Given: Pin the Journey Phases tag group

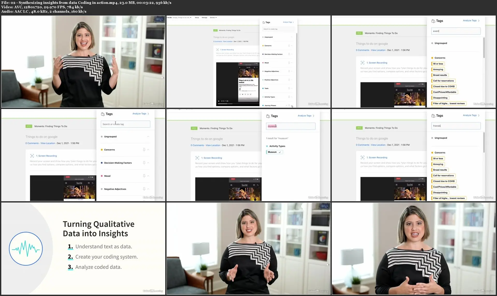Looking at the screenshot, I should coord(289,105).
